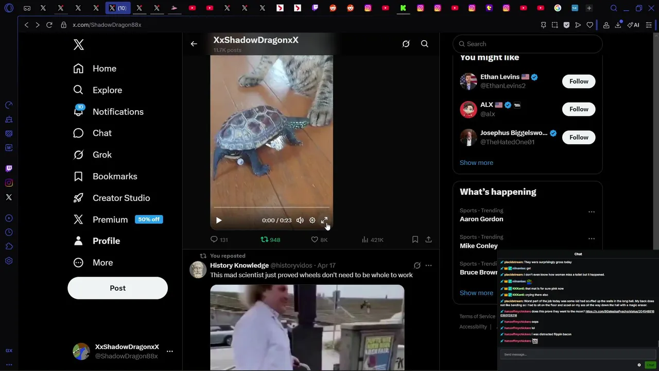Follow Ethan Levins
659x371 pixels.
pos(579,81)
